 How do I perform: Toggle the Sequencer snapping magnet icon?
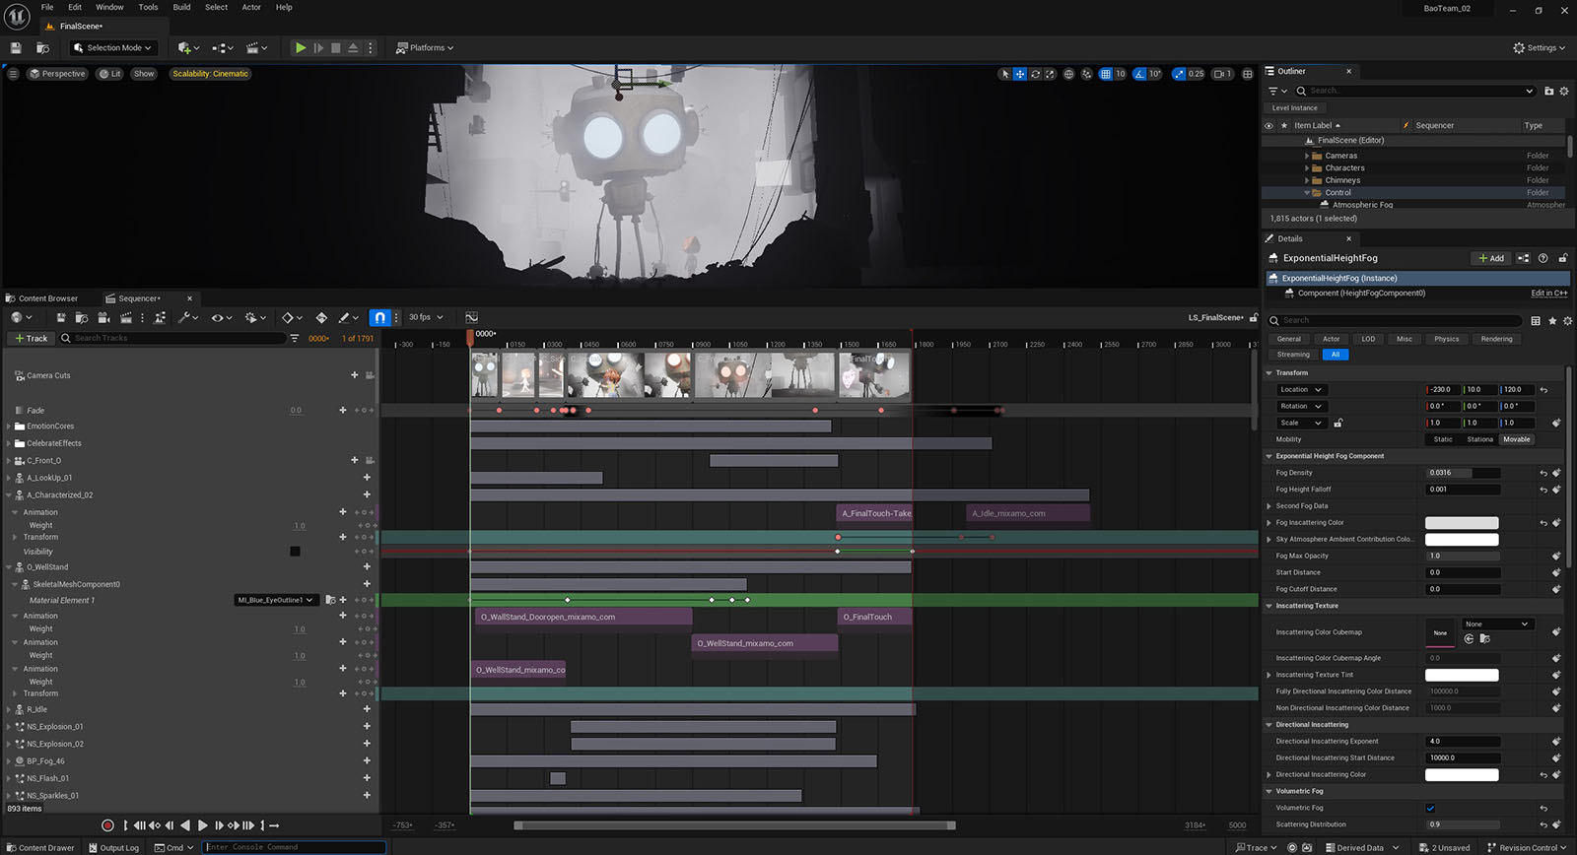[x=379, y=317]
